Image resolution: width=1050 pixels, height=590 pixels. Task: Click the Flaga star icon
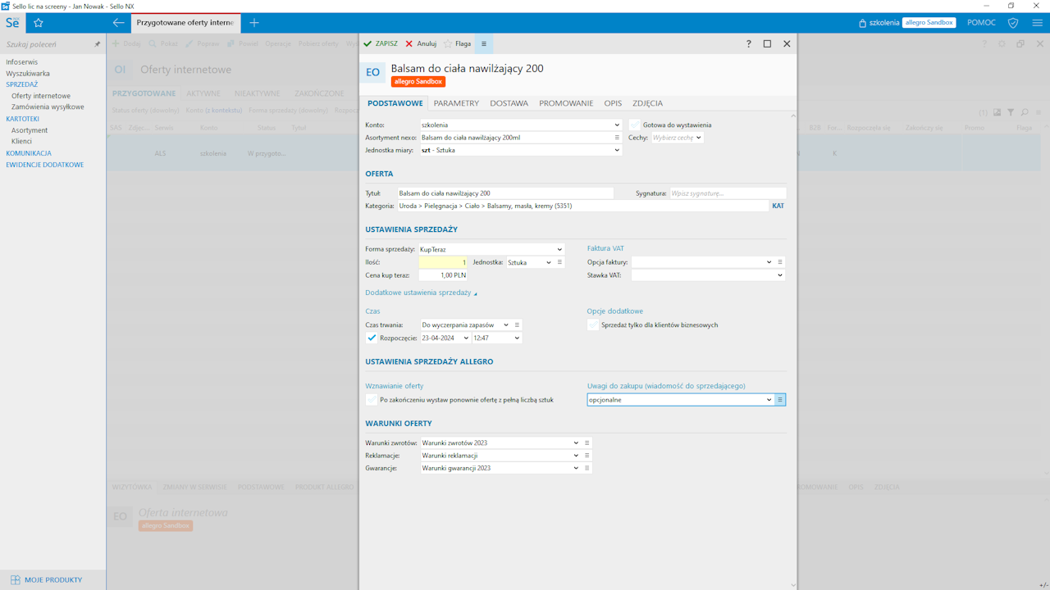448,44
